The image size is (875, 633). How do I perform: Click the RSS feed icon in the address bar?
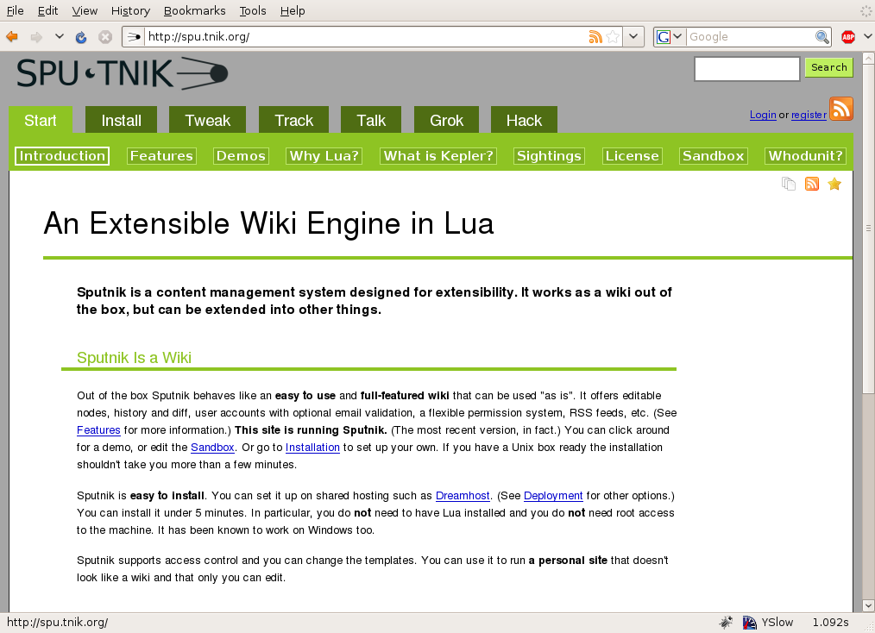595,37
